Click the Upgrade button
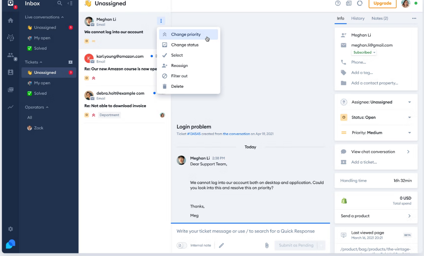The height and width of the screenshot is (256, 424). tap(383, 4)
